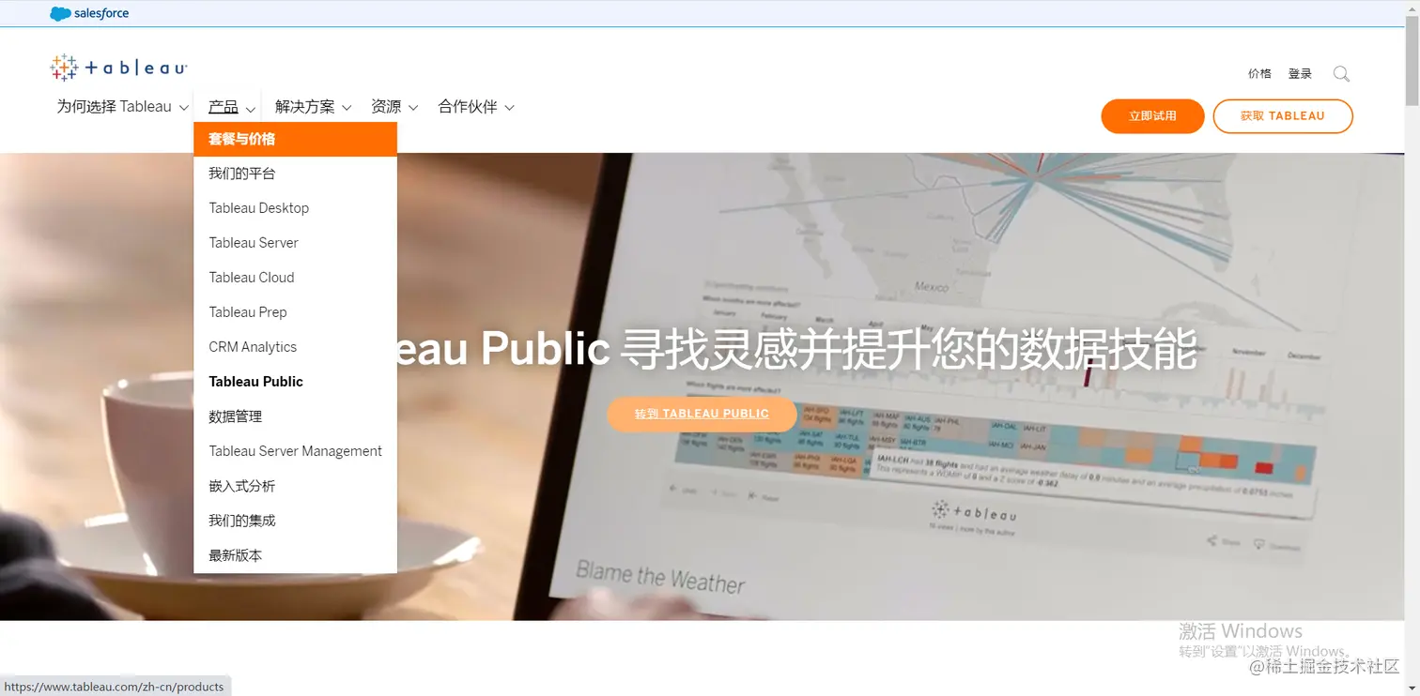This screenshot has width=1420, height=696.
Task: Choose Tableau Cloud from the menu
Action: pos(295,278)
